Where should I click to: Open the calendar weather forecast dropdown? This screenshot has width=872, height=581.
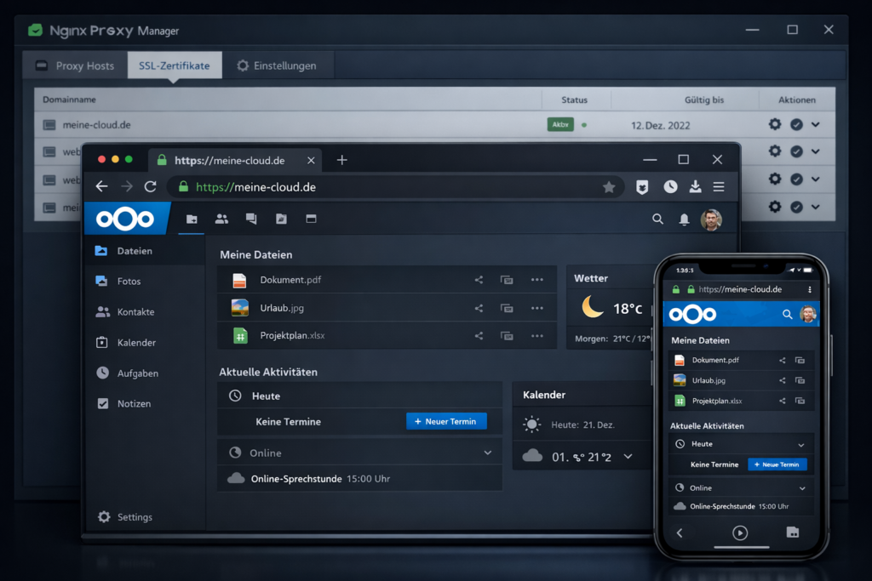tap(628, 457)
